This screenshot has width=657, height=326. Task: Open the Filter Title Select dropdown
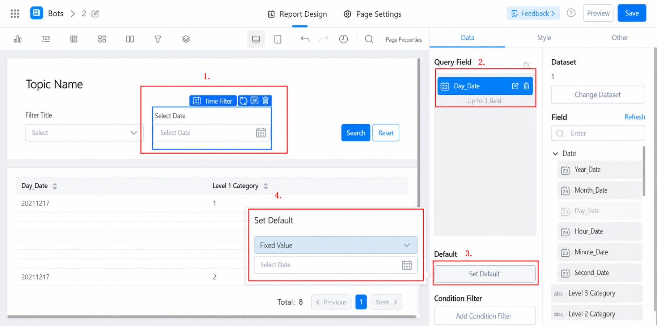(84, 133)
